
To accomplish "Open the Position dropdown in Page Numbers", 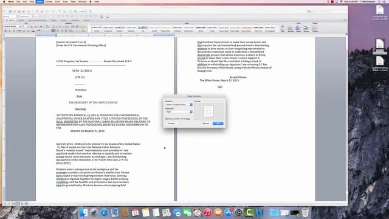I will coord(179,105).
